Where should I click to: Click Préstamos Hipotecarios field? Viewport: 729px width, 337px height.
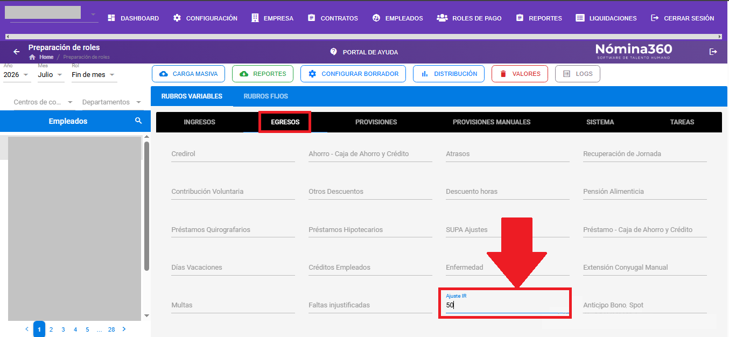point(370,230)
